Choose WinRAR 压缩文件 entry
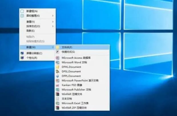 (72, 94)
